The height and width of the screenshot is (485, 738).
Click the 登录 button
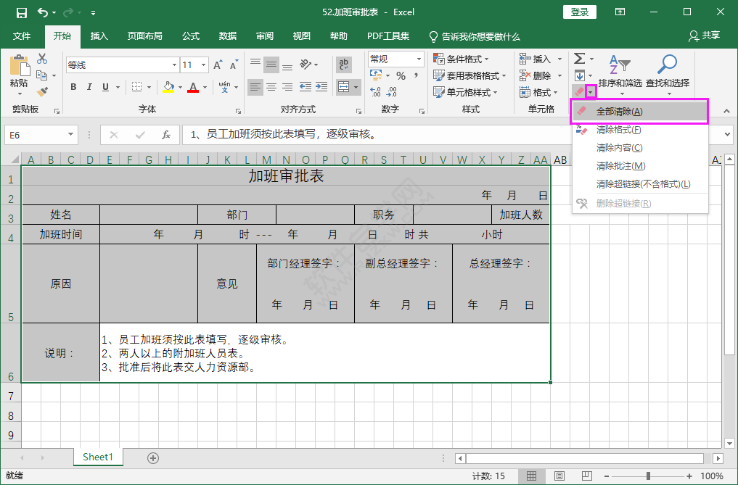(579, 12)
